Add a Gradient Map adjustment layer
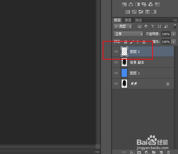The height and width of the screenshot is (154, 178). 154,12
